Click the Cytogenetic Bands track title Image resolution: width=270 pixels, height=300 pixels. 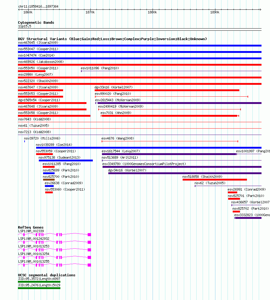coord(36,22)
